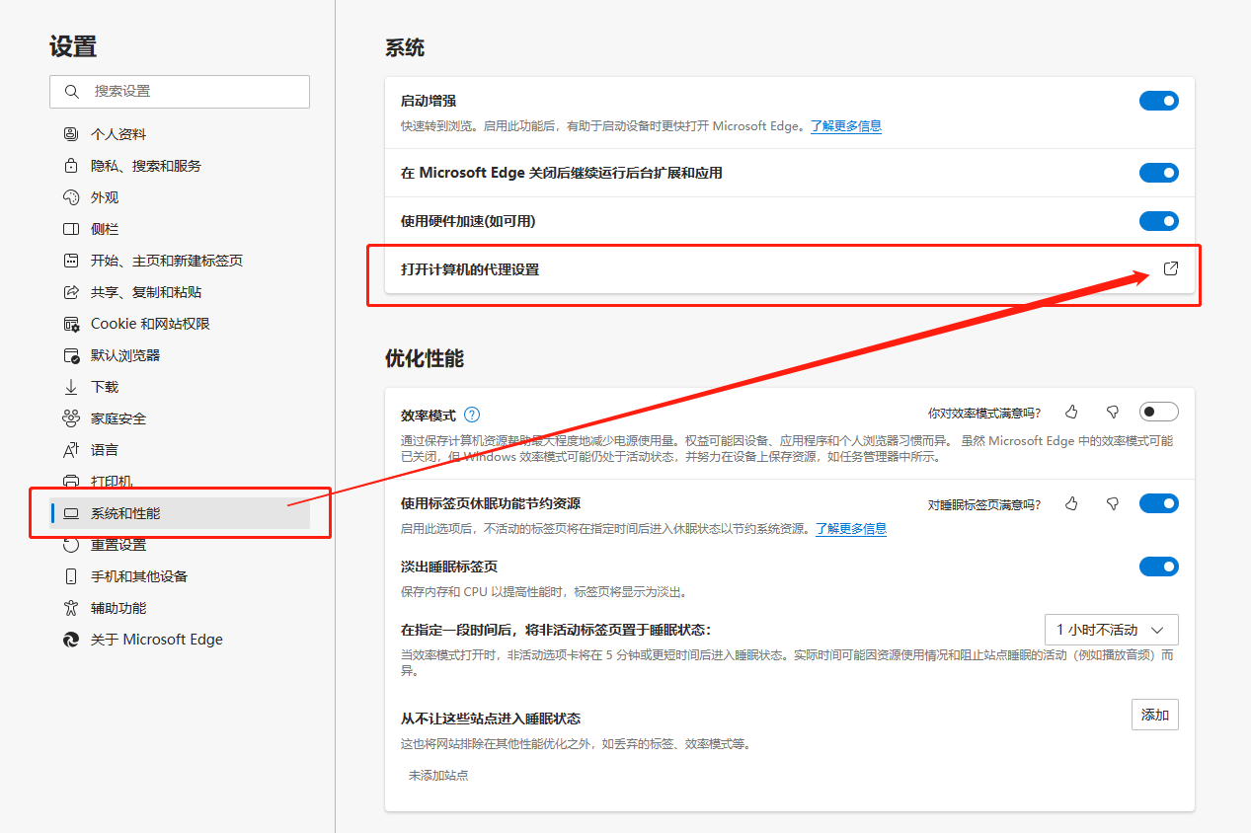The height and width of the screenshot is (833, 1251).
Task: Open proxy settings via the external-link icon
Action: coord(1171,268)
